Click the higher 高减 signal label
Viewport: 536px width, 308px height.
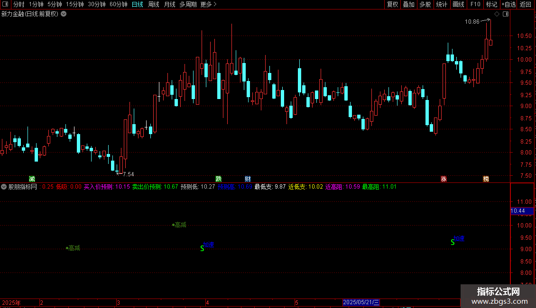179,225
